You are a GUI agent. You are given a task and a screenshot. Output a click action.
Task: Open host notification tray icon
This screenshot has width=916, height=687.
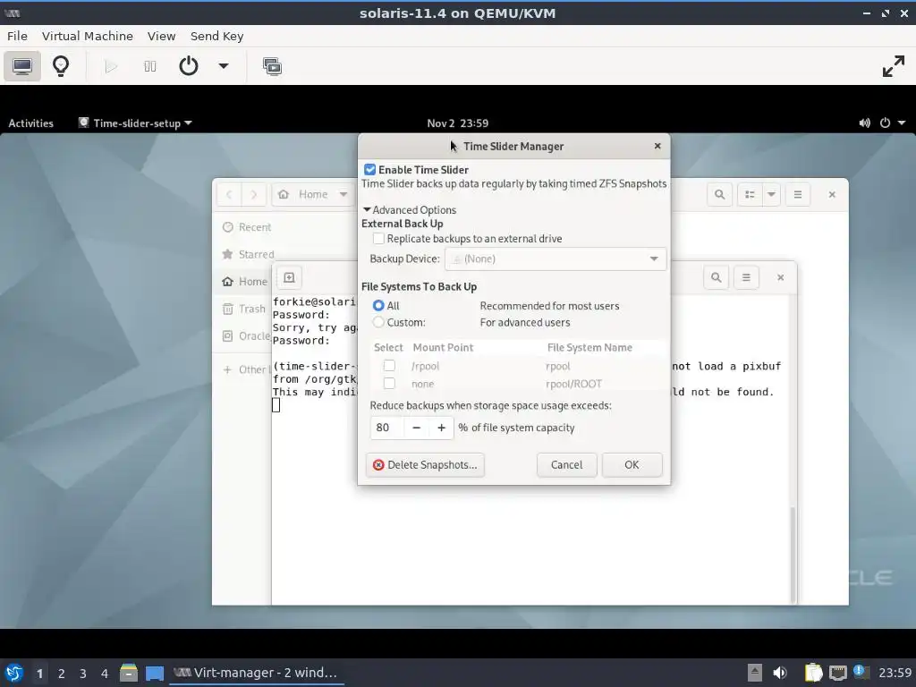pos(860,672)
